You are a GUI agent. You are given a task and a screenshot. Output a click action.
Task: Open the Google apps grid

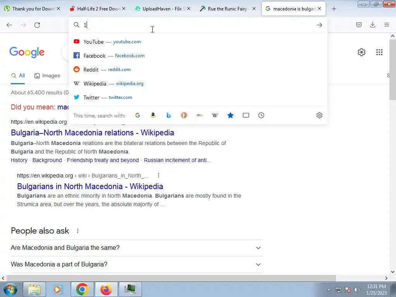pyautogui.click(x=379, y=52)
